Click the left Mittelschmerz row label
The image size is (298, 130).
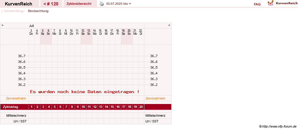click(16, 115)
